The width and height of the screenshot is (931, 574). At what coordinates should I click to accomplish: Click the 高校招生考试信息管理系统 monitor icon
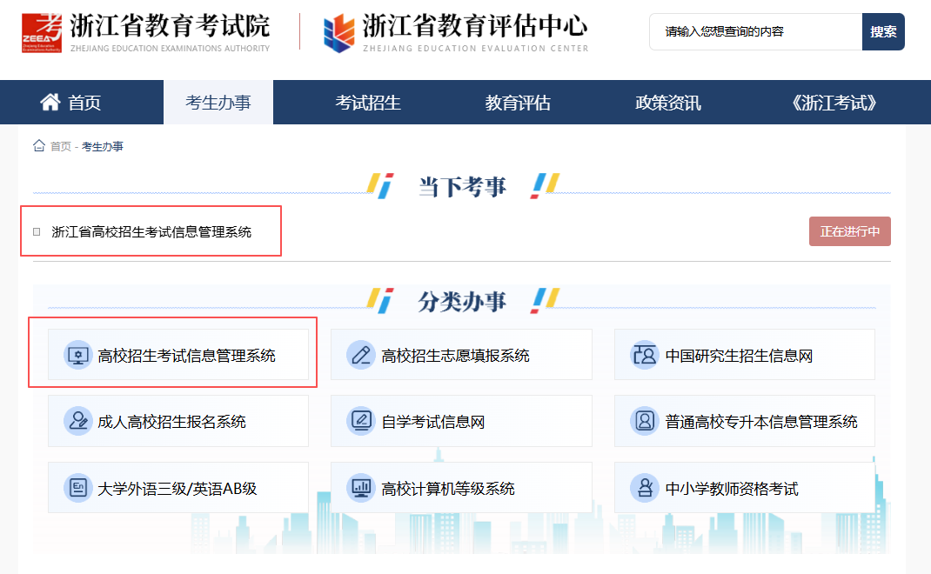78,355
